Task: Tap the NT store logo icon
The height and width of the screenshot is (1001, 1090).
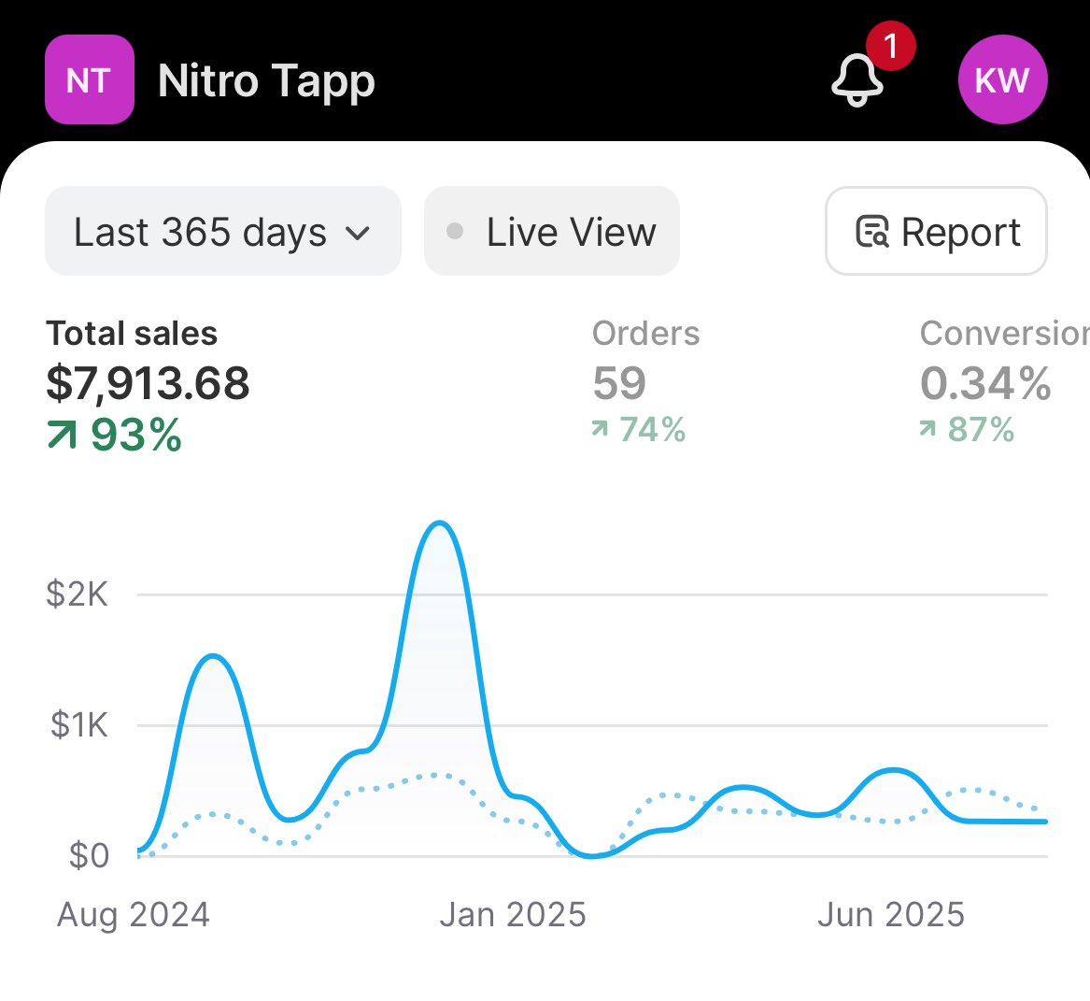Action: [90, 79]
